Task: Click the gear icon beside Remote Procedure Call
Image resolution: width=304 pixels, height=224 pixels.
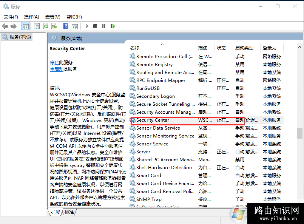Action: tap(133, 56)
